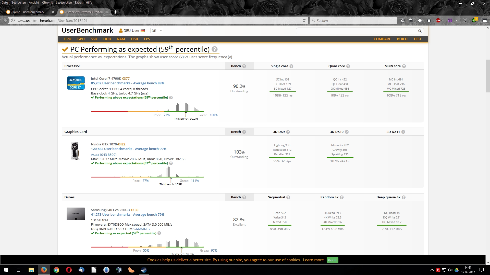Open the Firefox hamburger menu

(484, 21)
